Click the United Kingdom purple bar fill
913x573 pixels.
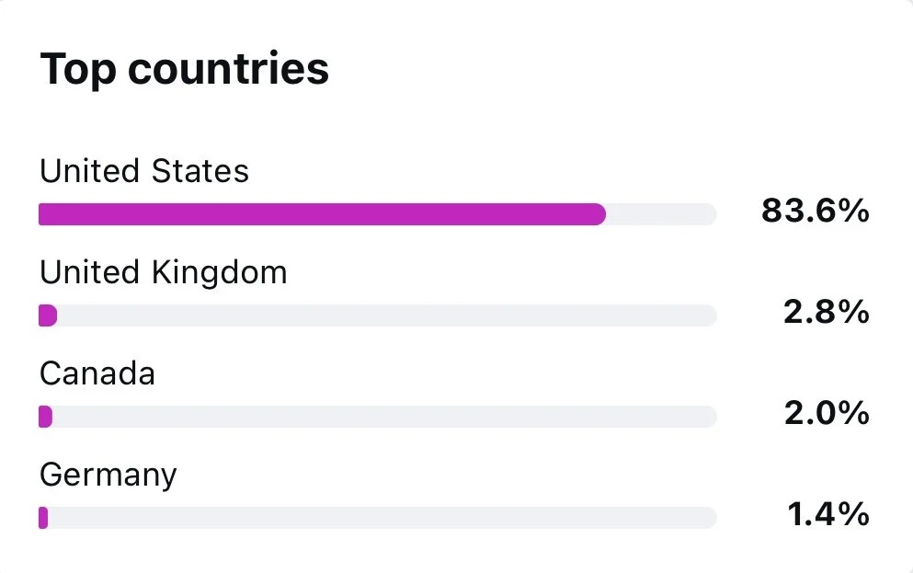48,315
